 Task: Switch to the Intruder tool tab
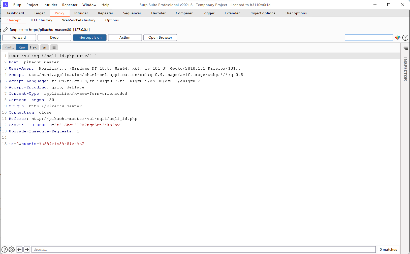[x=81, y=13]
